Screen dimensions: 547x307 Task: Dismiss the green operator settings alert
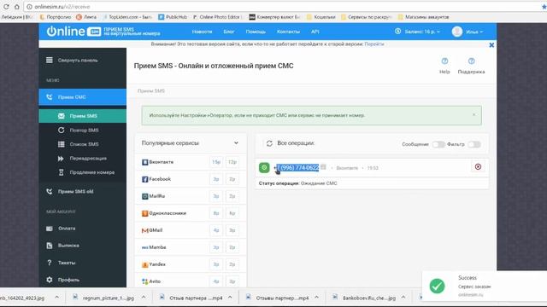473,114
